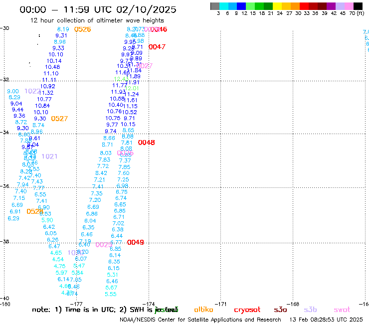Click the pink swot time label 0027

tap(144, 66)
